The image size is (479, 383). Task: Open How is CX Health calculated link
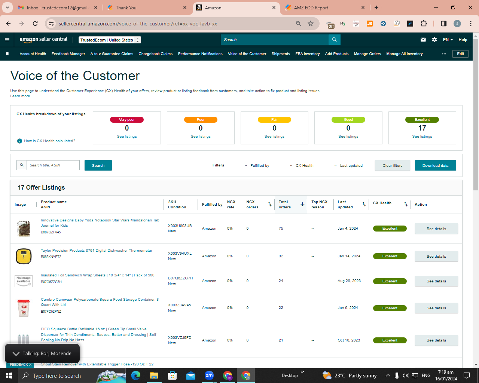50,141
